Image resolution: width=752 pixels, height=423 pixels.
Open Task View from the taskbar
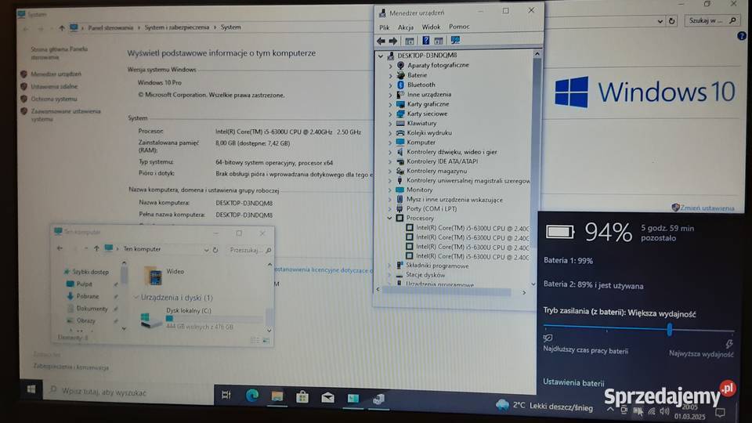tap(226, 395)
